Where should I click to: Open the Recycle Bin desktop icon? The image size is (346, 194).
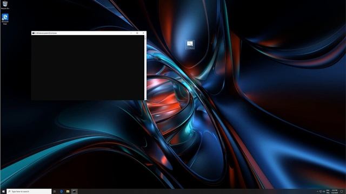coord(5,5)
